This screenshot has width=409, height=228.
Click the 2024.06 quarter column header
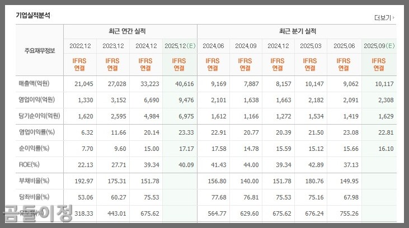[213, 46]
